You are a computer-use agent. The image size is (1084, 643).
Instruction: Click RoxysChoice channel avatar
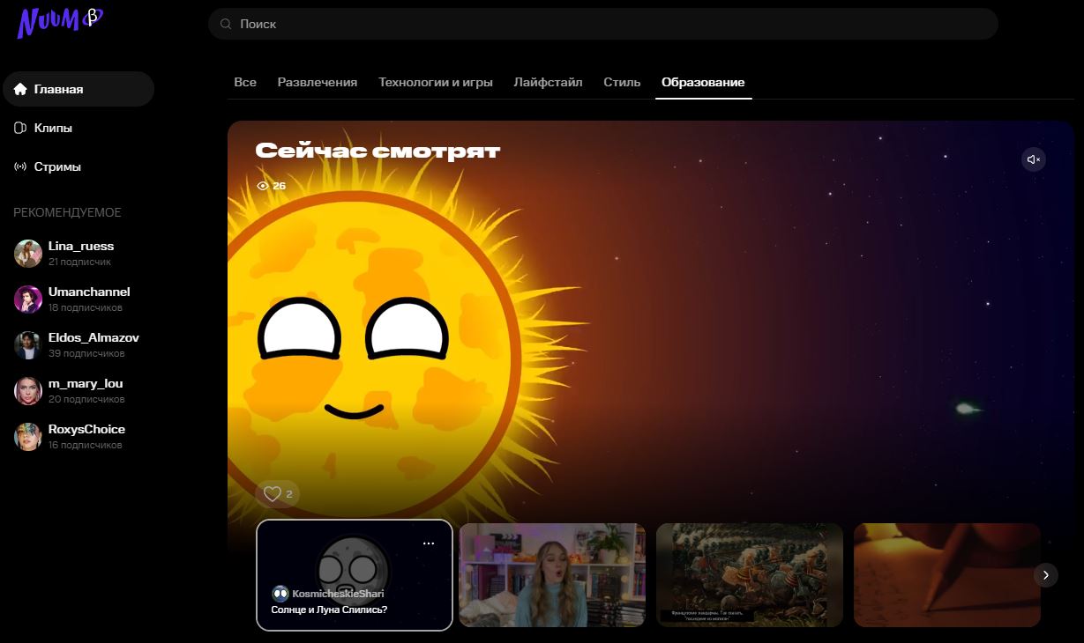click(28, 437)
